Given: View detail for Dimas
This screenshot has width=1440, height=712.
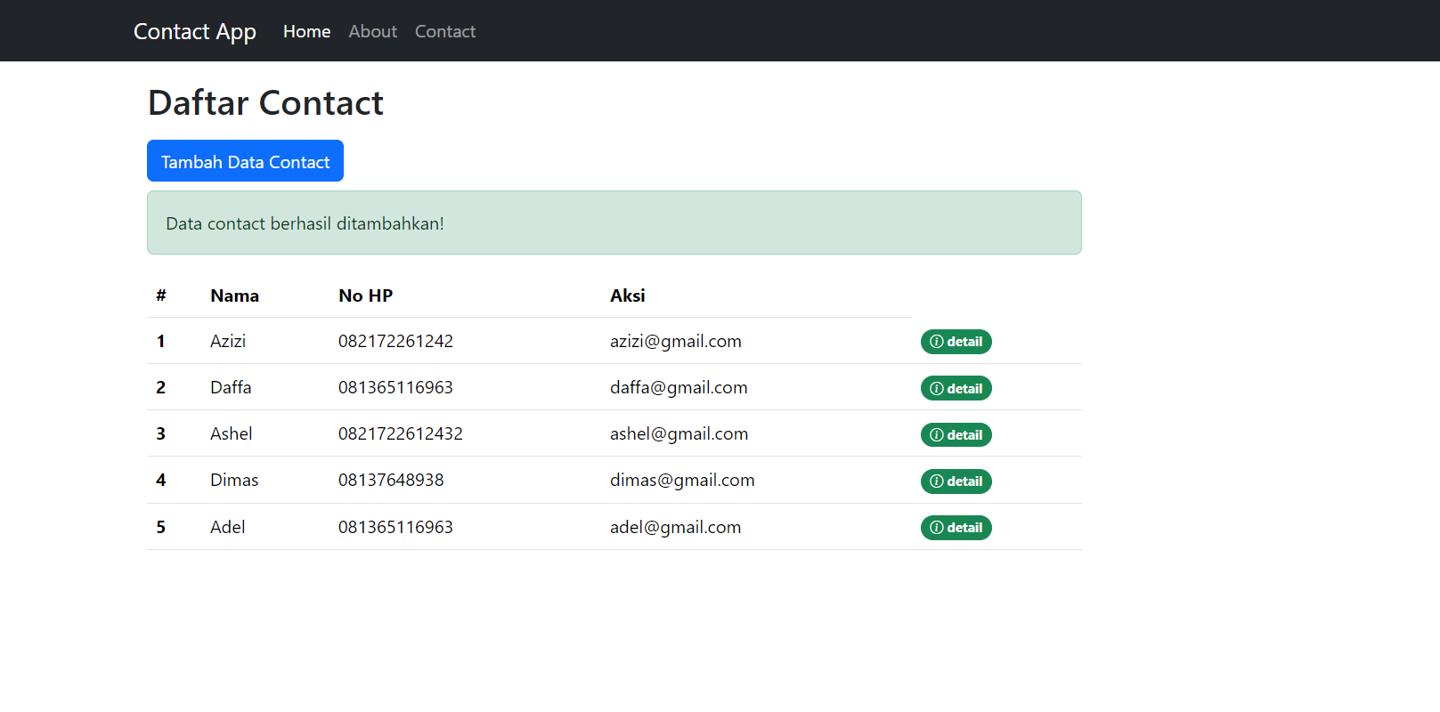Looking at the screenshot, I should click(x=956, y=481).
